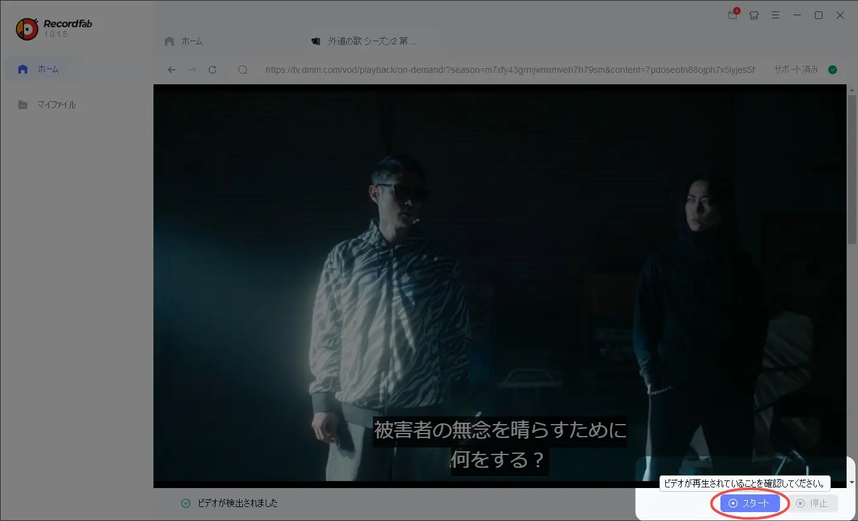Click the green supported checkmark icon
This screenshot has height=521, width=858.
(833, 70)
